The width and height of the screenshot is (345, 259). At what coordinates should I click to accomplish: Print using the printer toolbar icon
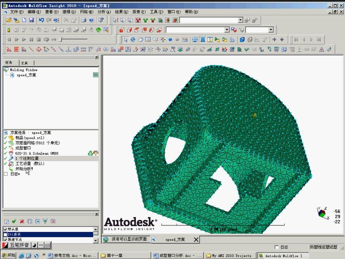[84, 20]
